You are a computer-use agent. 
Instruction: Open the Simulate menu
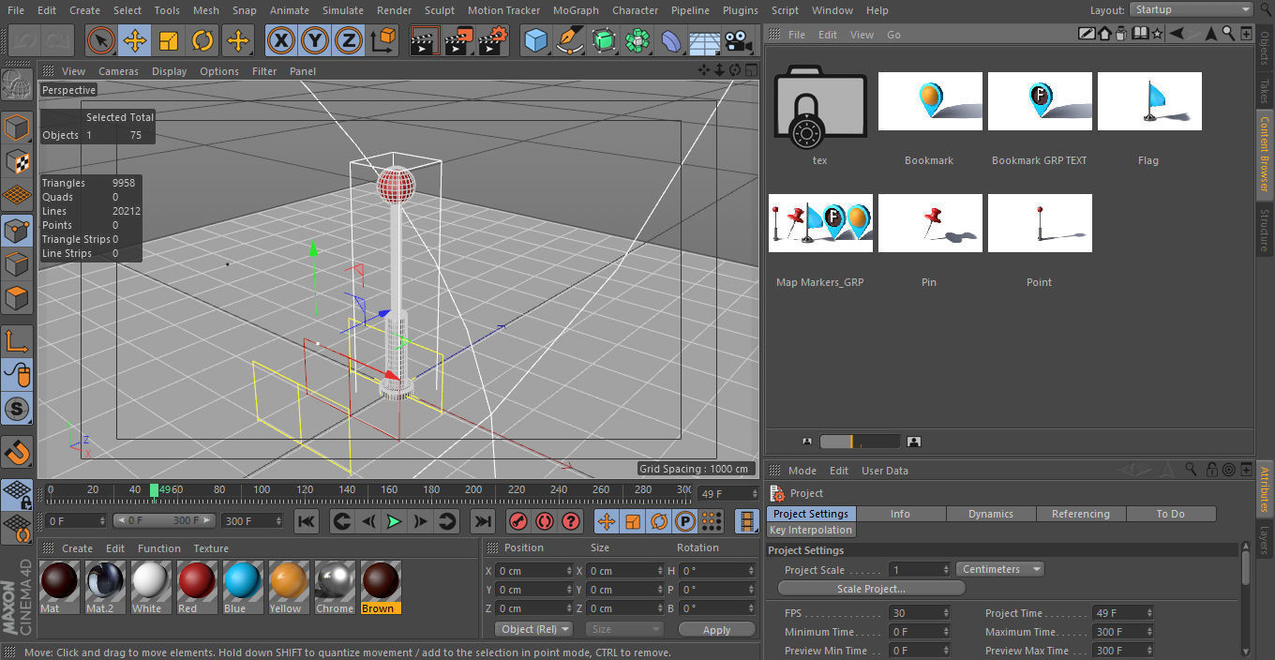342,10
